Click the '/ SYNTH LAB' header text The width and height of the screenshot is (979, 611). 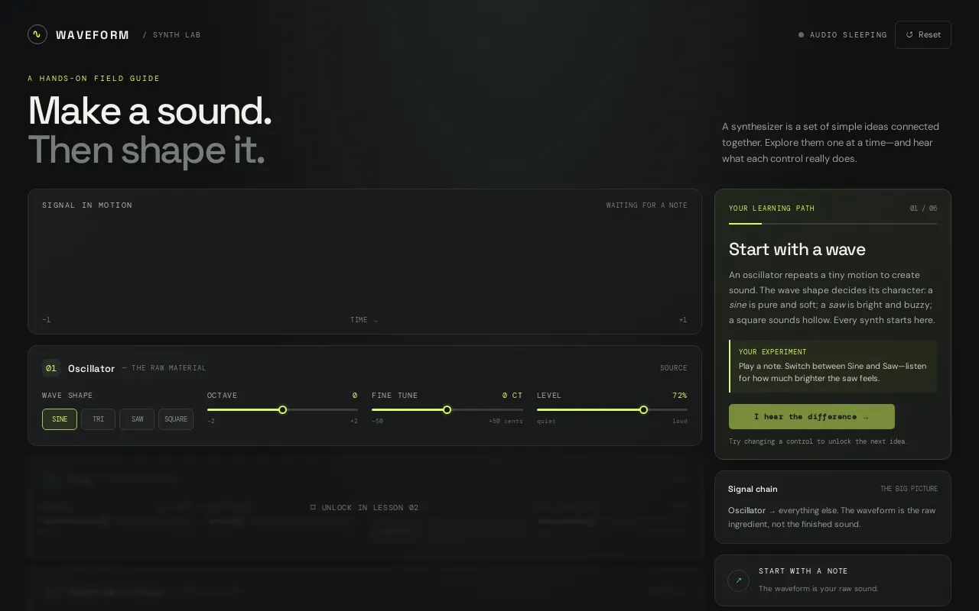(171, 35)
